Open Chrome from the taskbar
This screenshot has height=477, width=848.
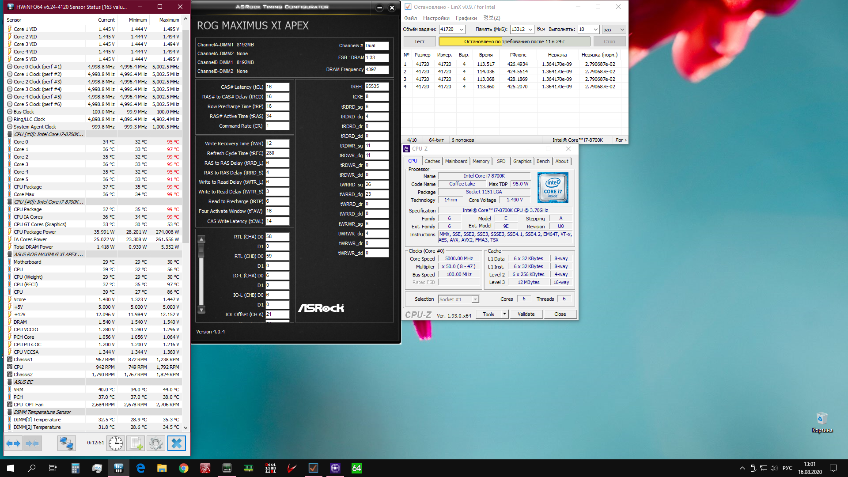coord(183,468)
